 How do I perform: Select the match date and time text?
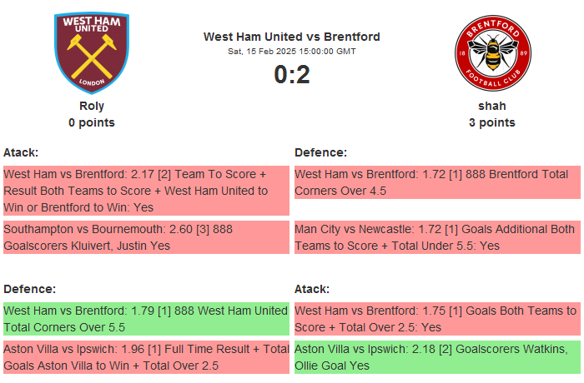292,52
